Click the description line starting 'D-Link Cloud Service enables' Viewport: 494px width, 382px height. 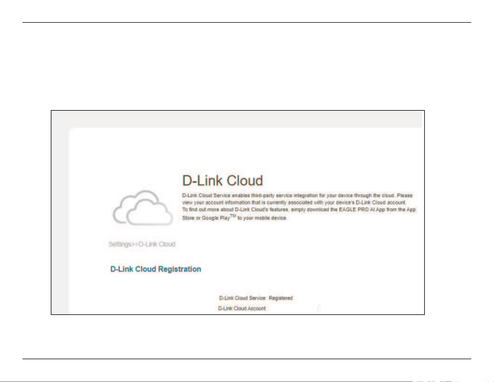click(x=297, y=196)
